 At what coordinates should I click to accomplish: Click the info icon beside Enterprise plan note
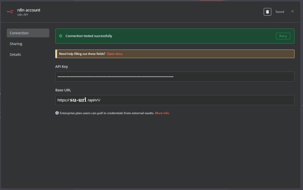tap(57, 113)
